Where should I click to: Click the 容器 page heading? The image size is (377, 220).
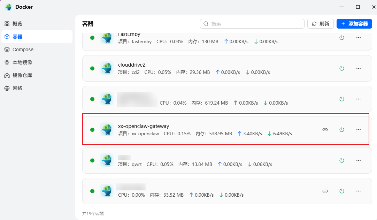(x=88, y=24)
